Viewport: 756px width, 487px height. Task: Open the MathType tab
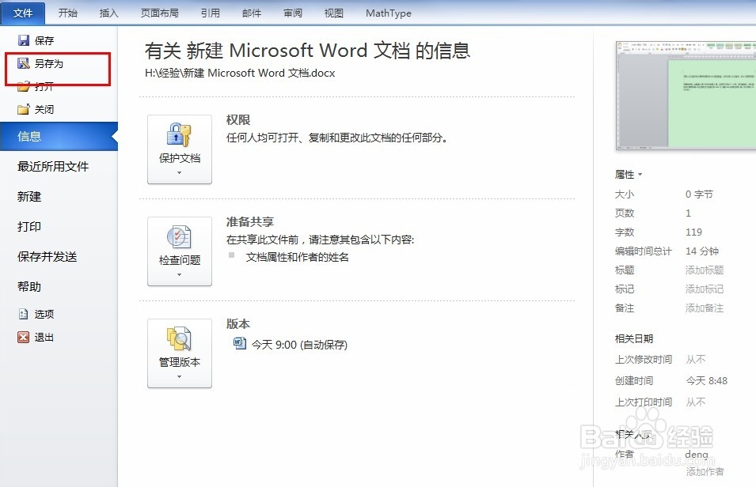[389, 13]
